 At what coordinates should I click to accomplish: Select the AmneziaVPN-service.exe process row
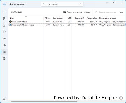[x=67, y=25]
